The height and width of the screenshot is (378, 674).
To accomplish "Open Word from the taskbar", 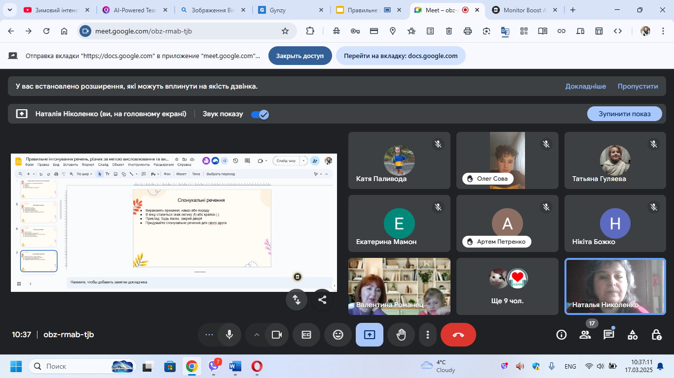I will click(x=235, y=366).
